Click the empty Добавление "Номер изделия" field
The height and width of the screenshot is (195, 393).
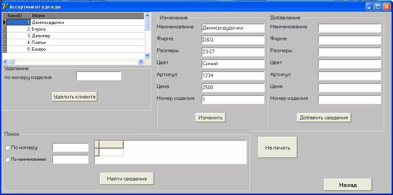pos(349,100)
